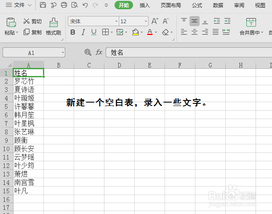Switch to 公式 (Formulas) tab
272x214 pixels.
197,5
